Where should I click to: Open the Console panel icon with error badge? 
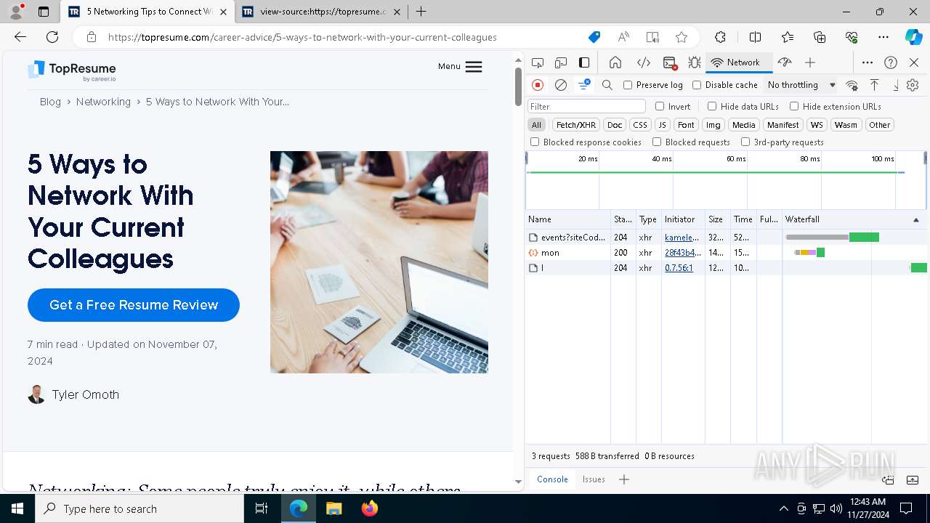tap(670, 62)
